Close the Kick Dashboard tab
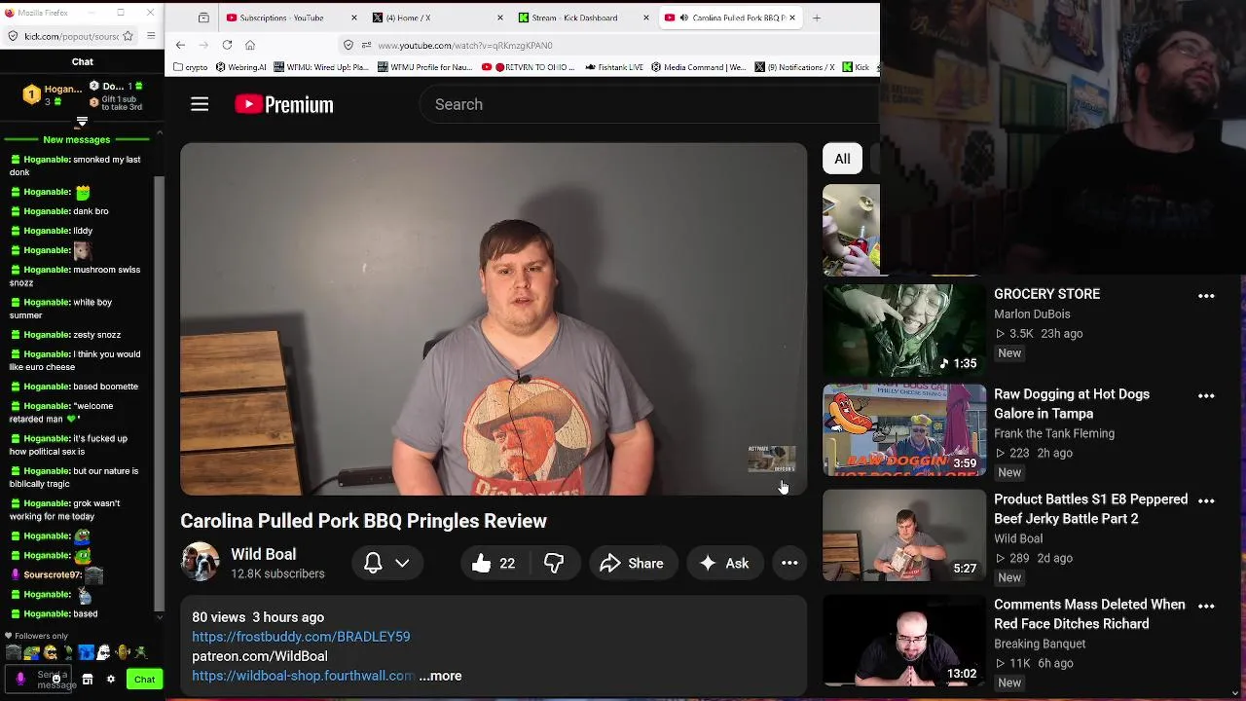Viewport: 1246px width, 701px height. 645,18
